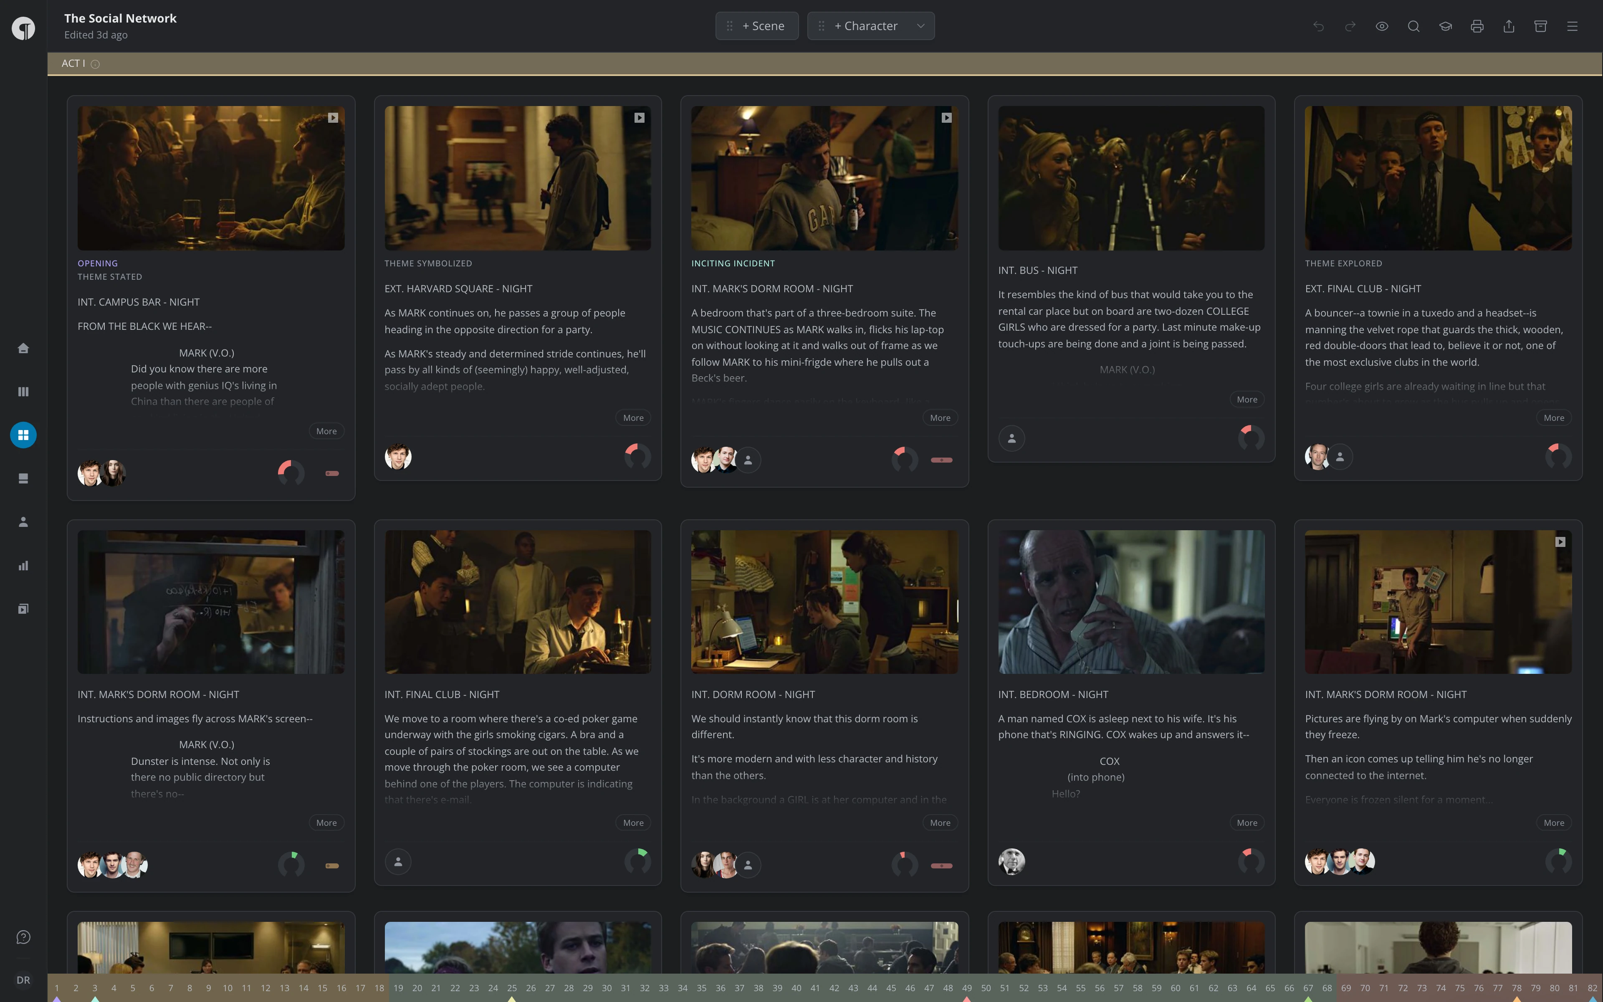The width and height of the screenshot is (1603, 1002).
Task: Click the play icon on the campus bar thumbnail
Action: coord(333,118)
